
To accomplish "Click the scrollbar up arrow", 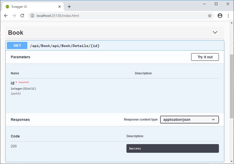I will point(231,23).
